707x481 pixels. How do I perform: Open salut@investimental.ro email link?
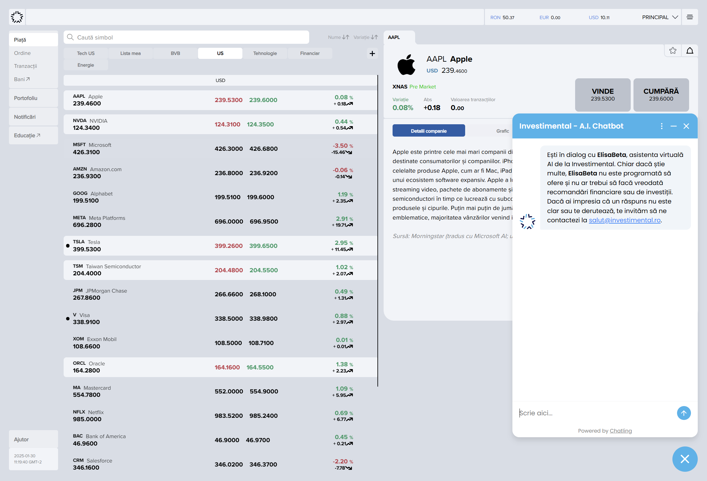[x=625, y=220]
